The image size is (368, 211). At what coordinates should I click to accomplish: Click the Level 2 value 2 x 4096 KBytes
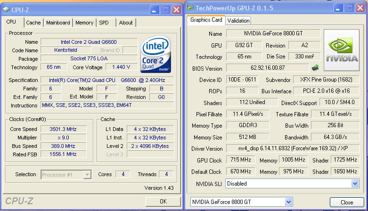[x=150, y=146]
